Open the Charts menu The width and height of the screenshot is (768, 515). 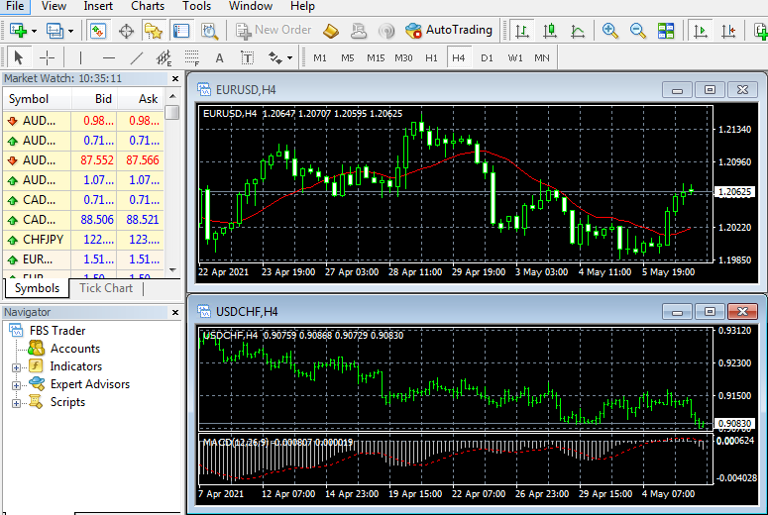tap(148, 6)
